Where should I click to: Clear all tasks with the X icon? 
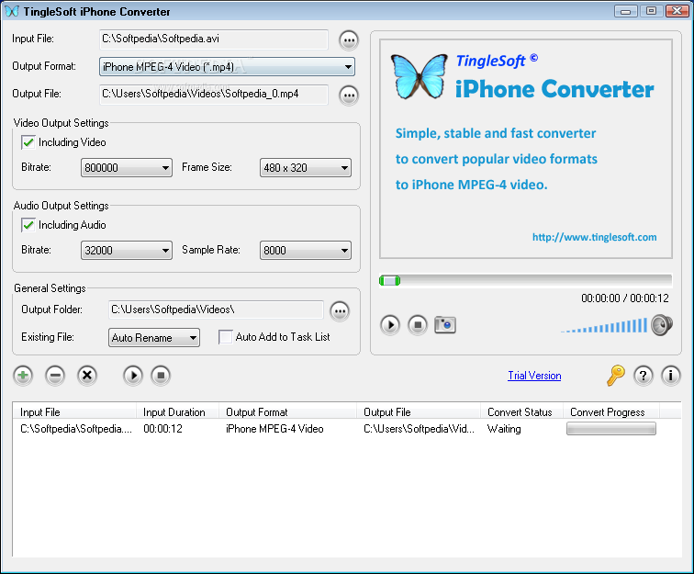click(87, 376)
